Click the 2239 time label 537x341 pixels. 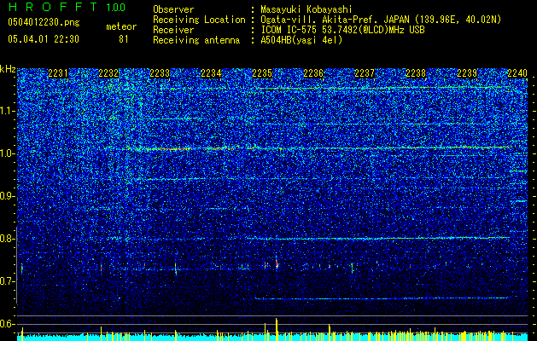(x=467, y=73)
